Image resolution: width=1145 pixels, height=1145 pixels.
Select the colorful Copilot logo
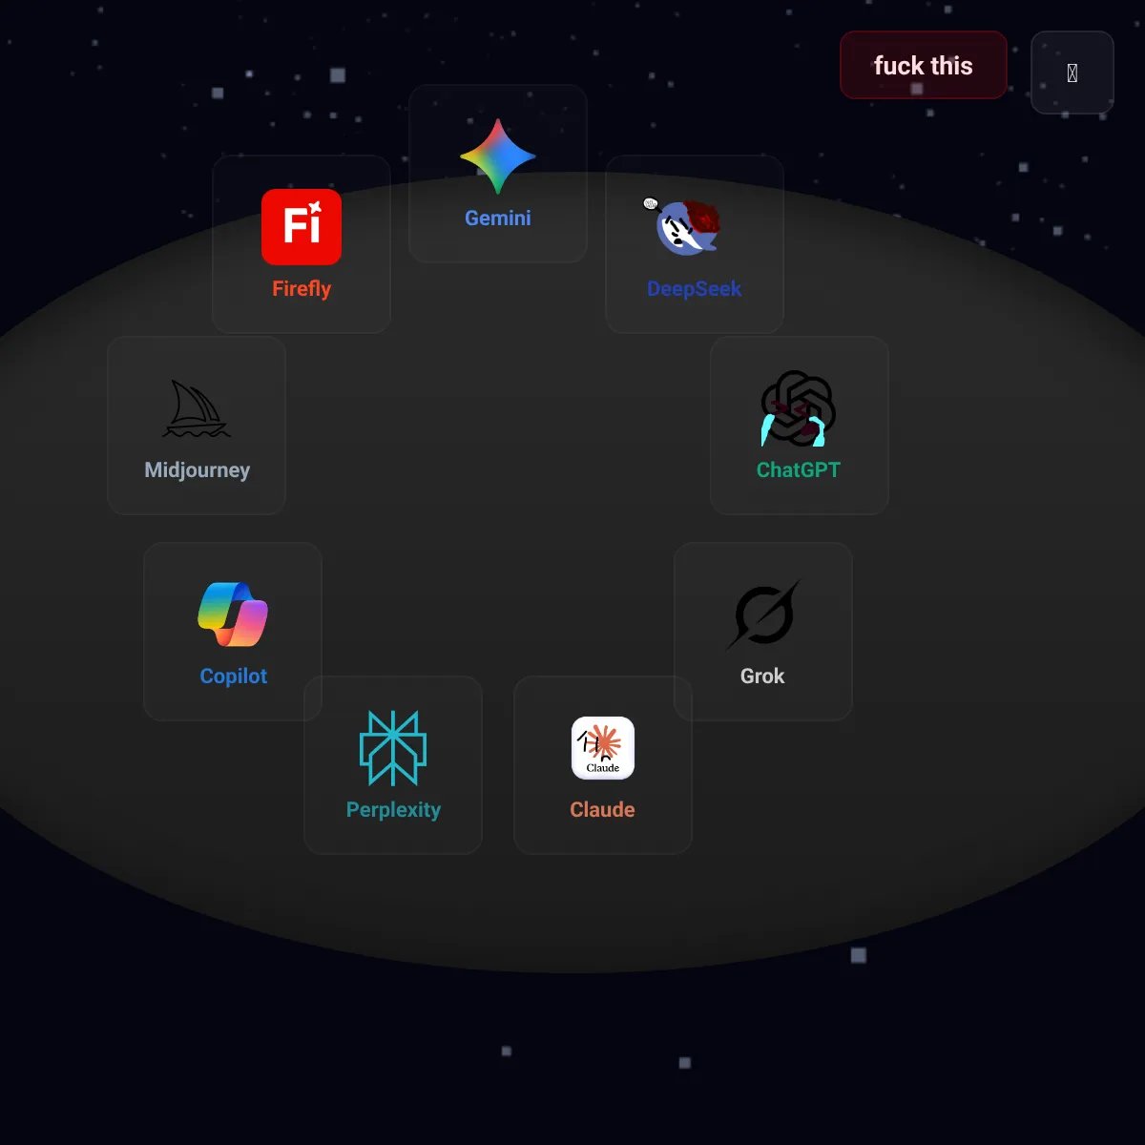pos(233,614)
